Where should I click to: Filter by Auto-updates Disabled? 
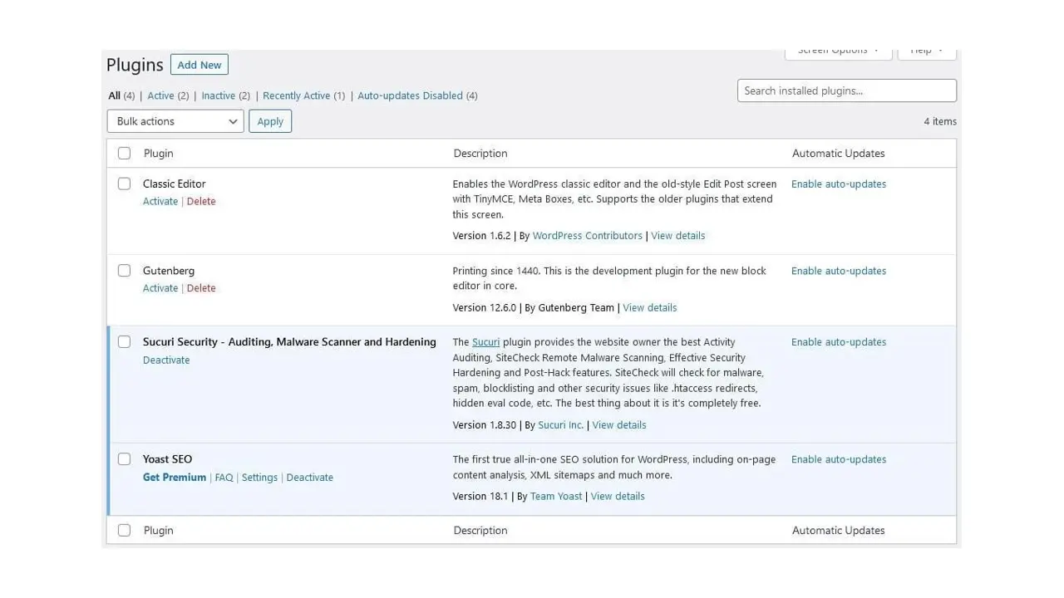tap(410, 96)
